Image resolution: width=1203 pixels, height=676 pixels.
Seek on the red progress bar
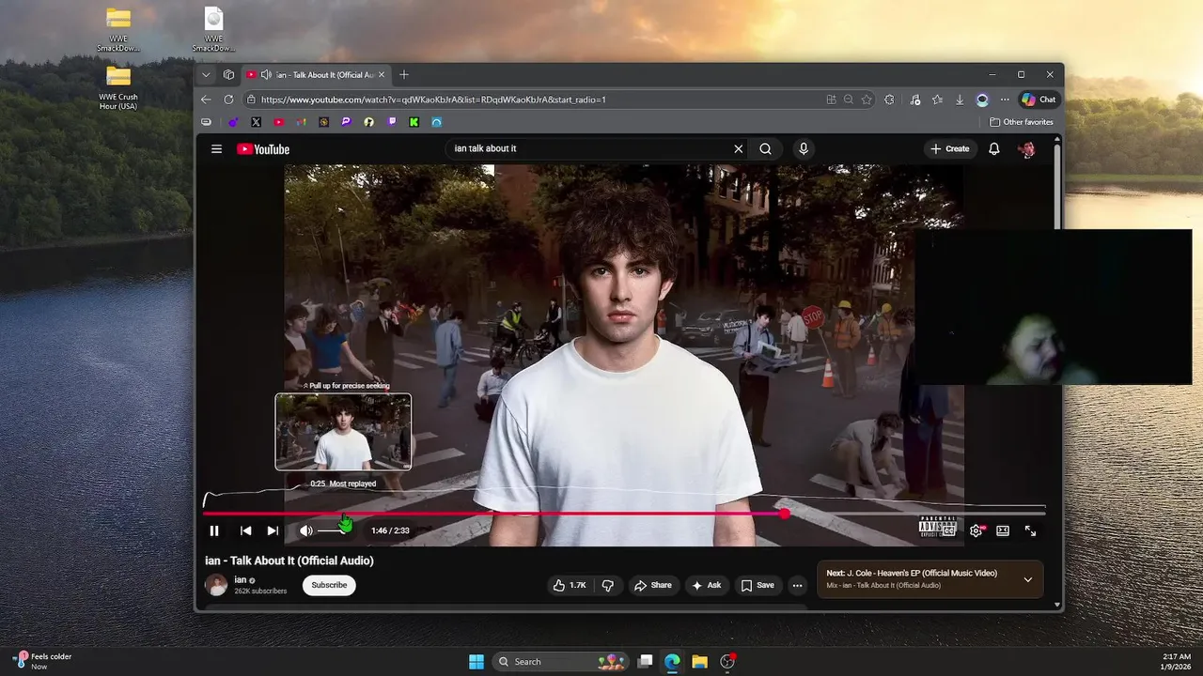[x=624, y=514]
